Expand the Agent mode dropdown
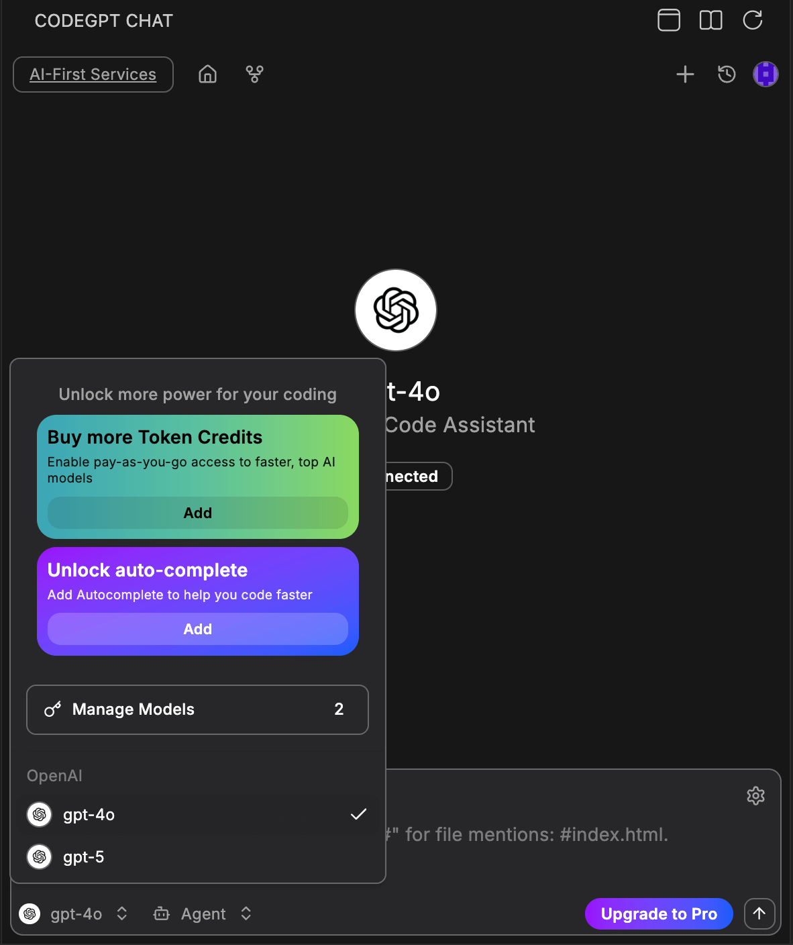This screenshot has height=945, width=793. coord(202,913)
